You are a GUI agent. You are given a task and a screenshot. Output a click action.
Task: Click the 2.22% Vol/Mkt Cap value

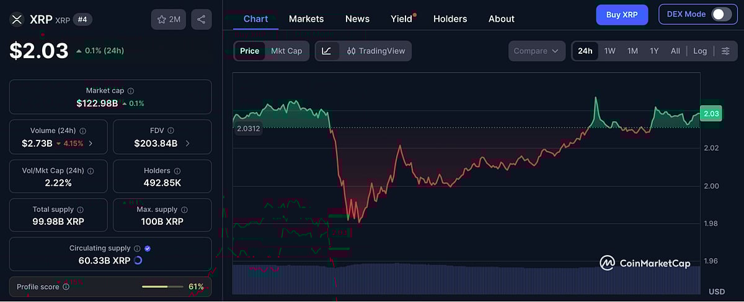58,183
